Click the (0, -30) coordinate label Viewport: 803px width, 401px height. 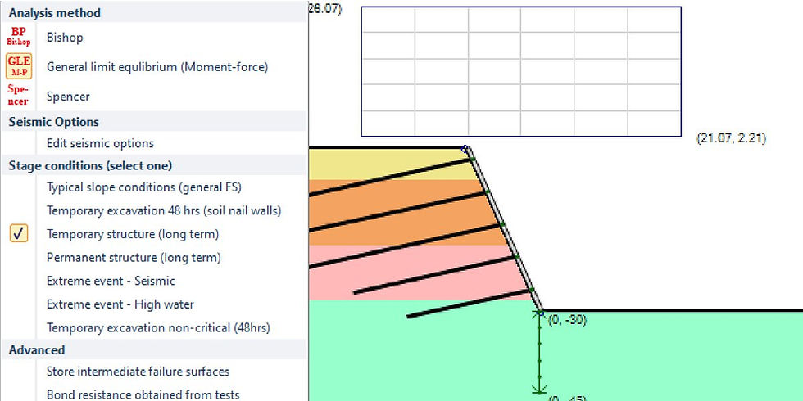pos(567,320)
